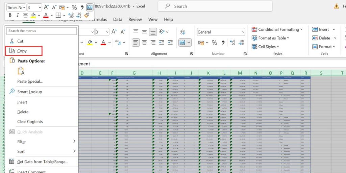This screenshot has height=173, width=346.
Task: Open the Number group dialog launcher
Action: (245, 54)
